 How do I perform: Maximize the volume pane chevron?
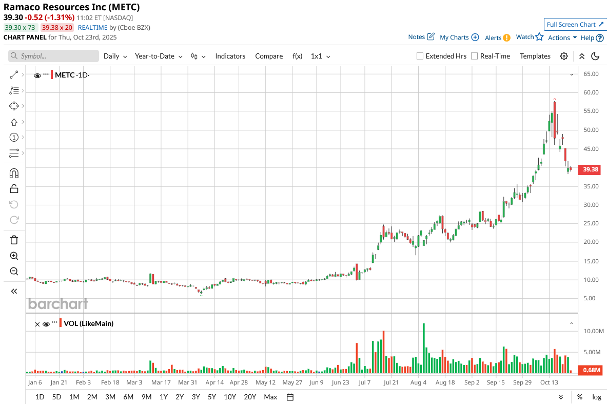point(572,323)
